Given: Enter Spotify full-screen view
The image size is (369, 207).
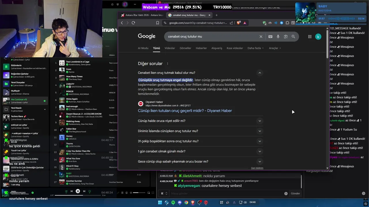Looking at the screenshot, I should (x=153, y=193).
